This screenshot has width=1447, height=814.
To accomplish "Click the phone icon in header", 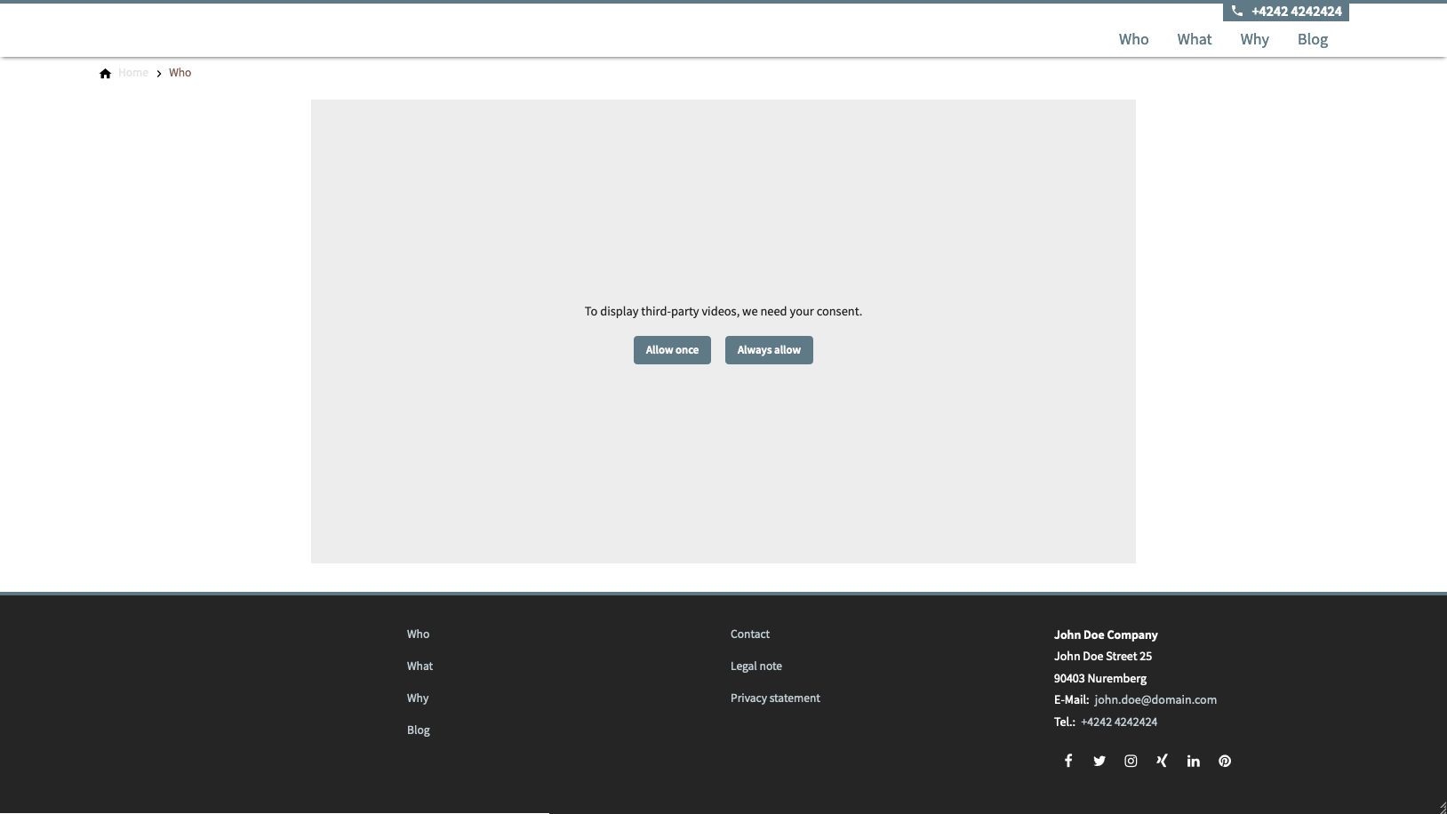I will point(1236,12).
